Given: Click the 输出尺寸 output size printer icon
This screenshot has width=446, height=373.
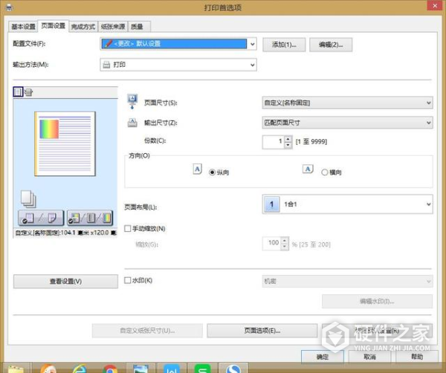Looking at the screenshot, I should (132, 123).
